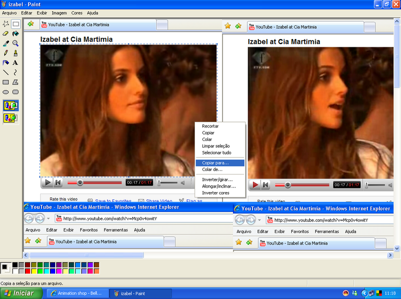Pick the yellow color swatch in palette
Screen dimensions: 401x299
[x=34, y=271]
